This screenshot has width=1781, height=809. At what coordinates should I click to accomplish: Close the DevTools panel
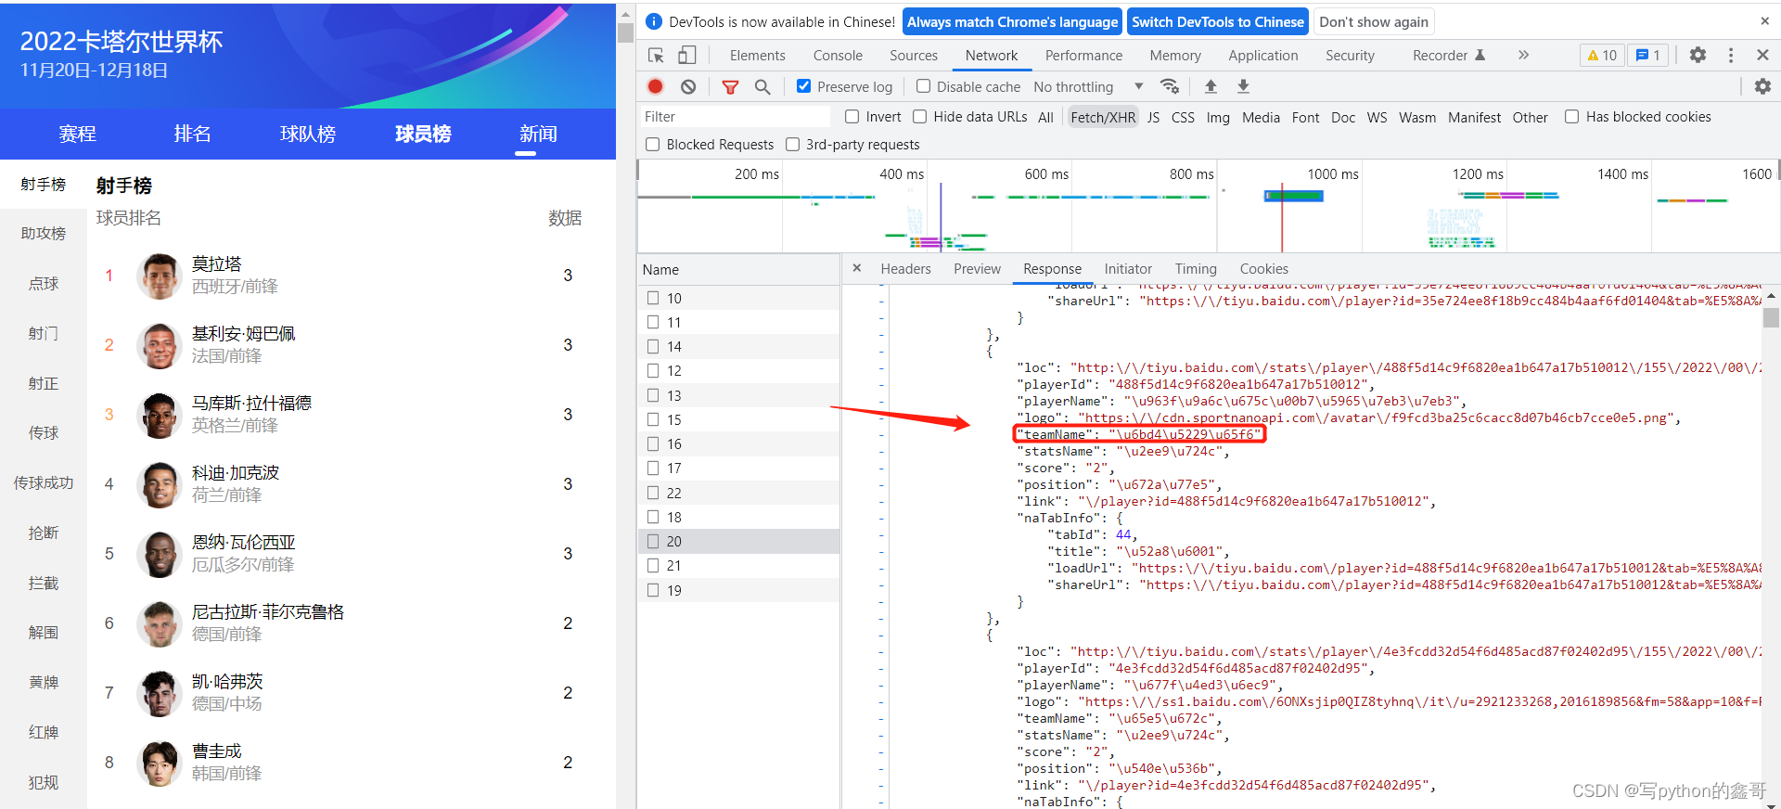click(1762, 56)
